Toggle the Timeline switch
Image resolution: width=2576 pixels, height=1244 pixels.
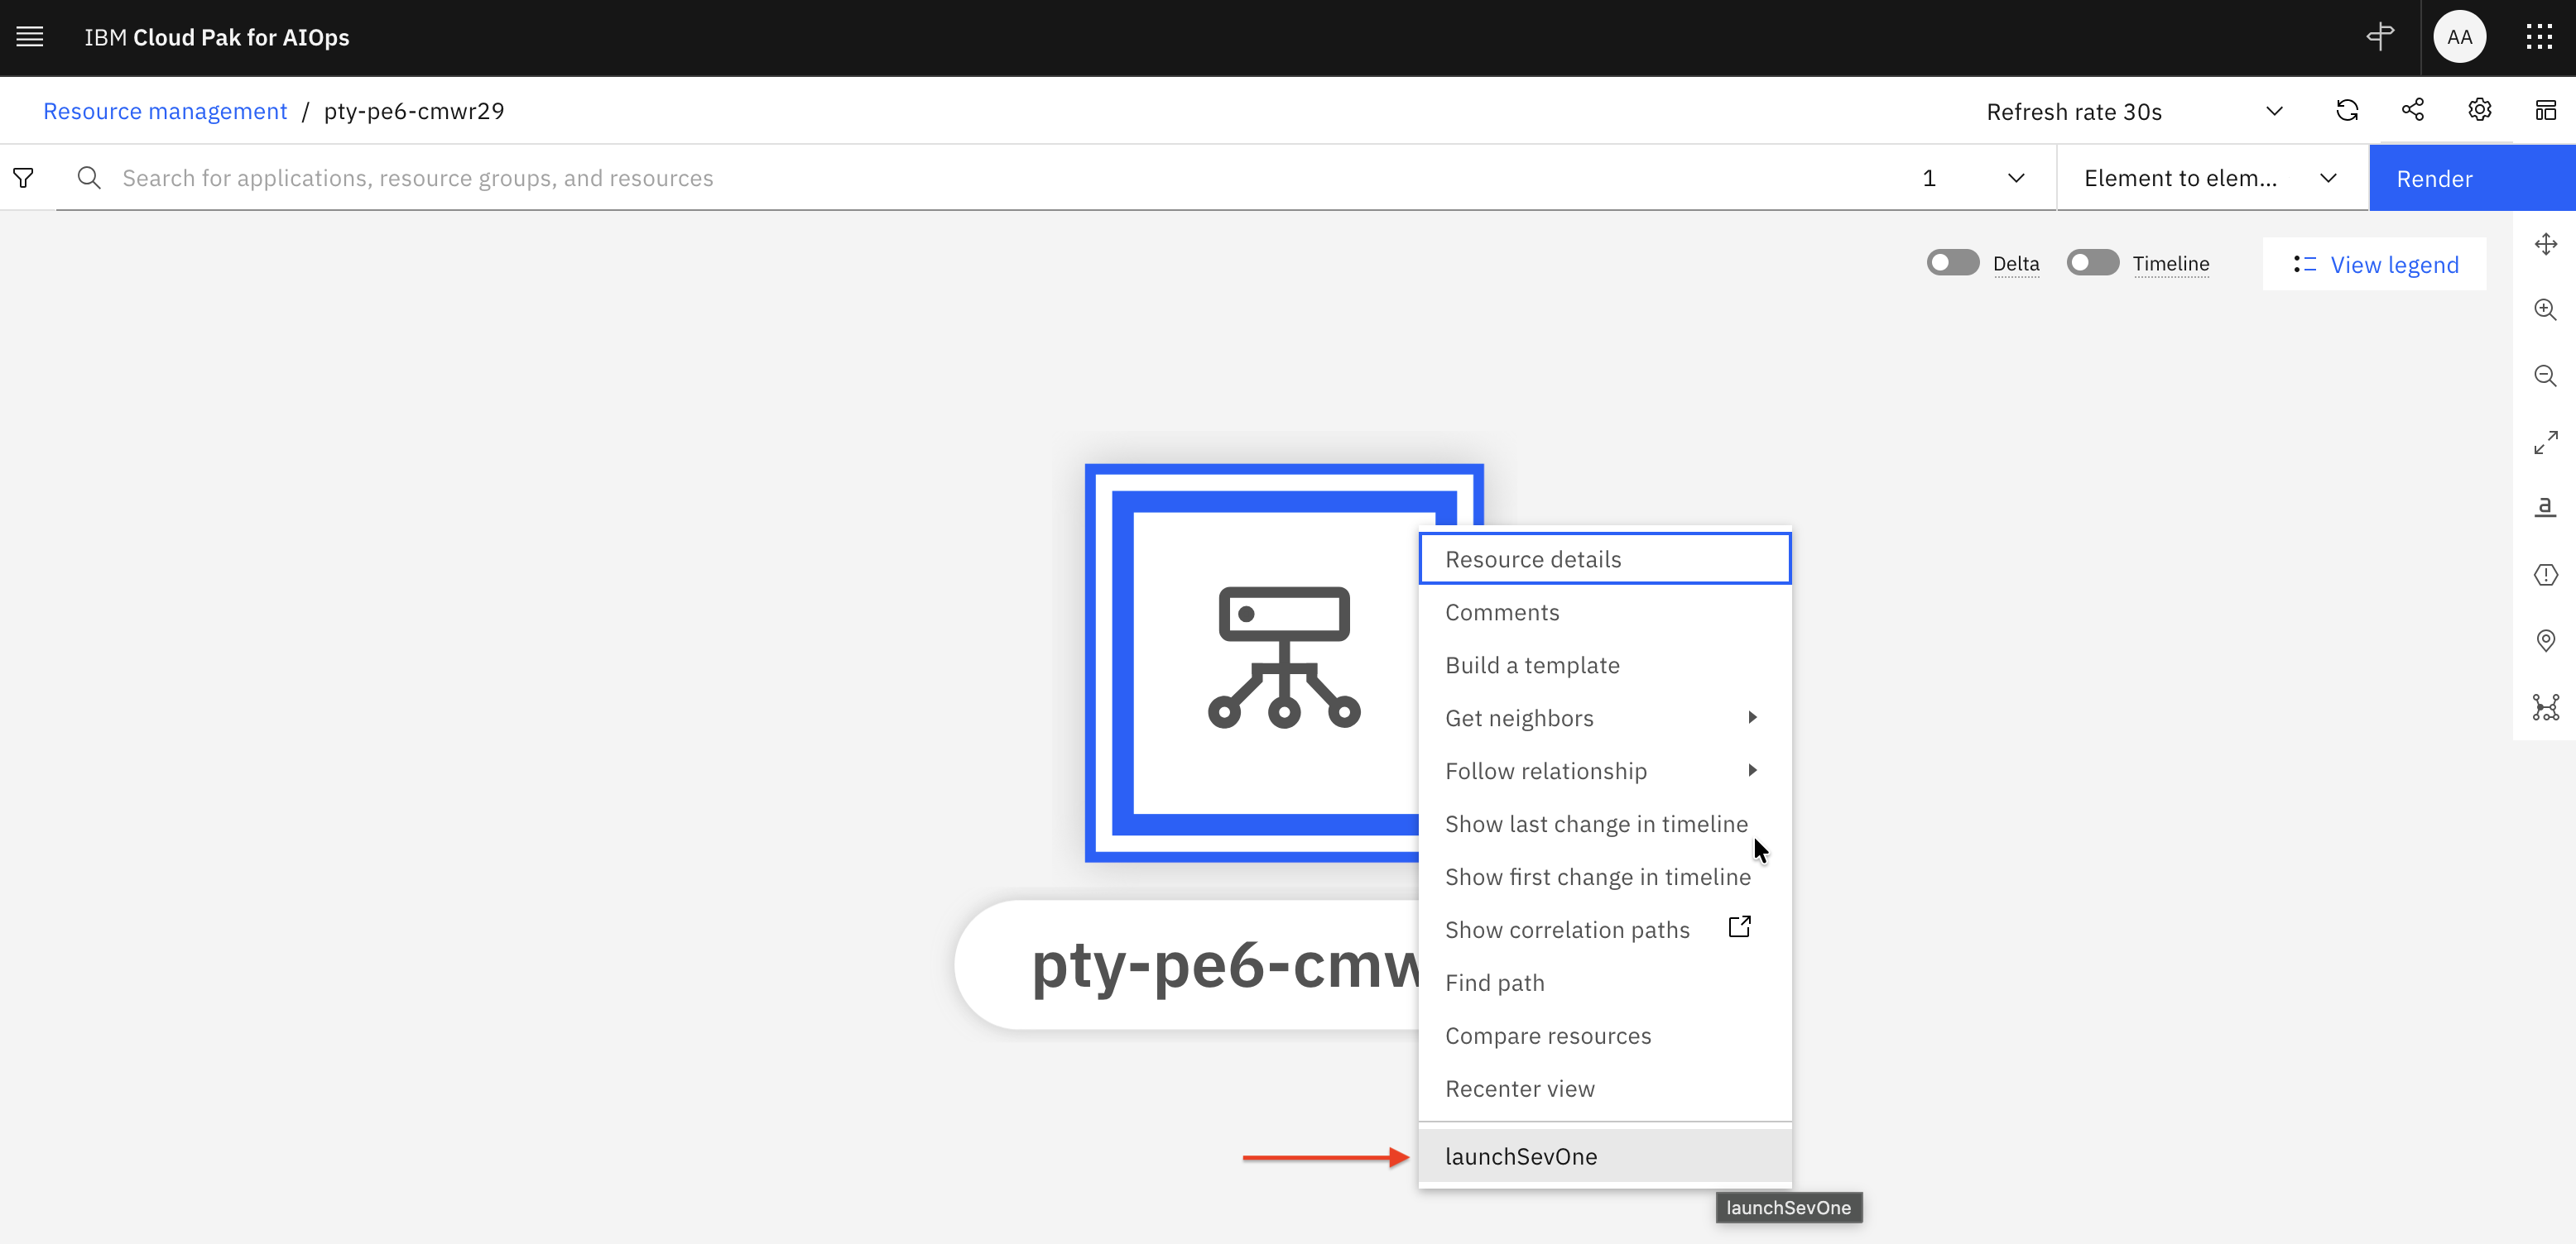2092,263
